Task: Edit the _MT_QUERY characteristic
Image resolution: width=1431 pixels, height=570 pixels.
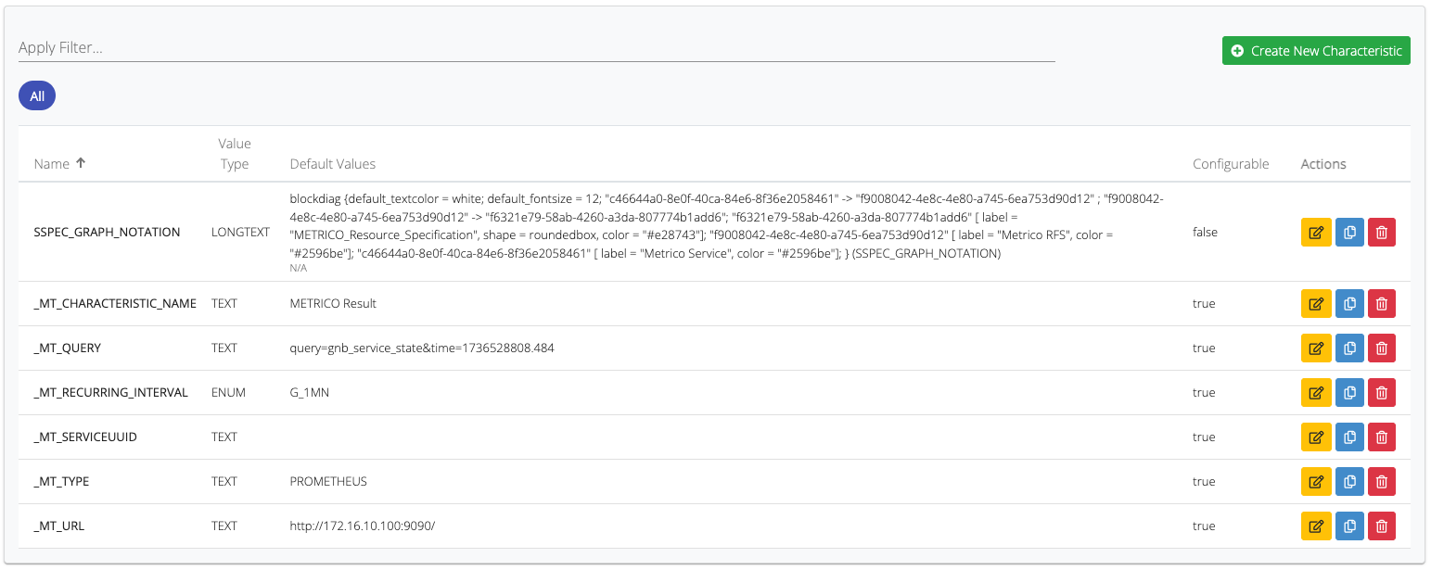Action: click(x=1315, y=348)
